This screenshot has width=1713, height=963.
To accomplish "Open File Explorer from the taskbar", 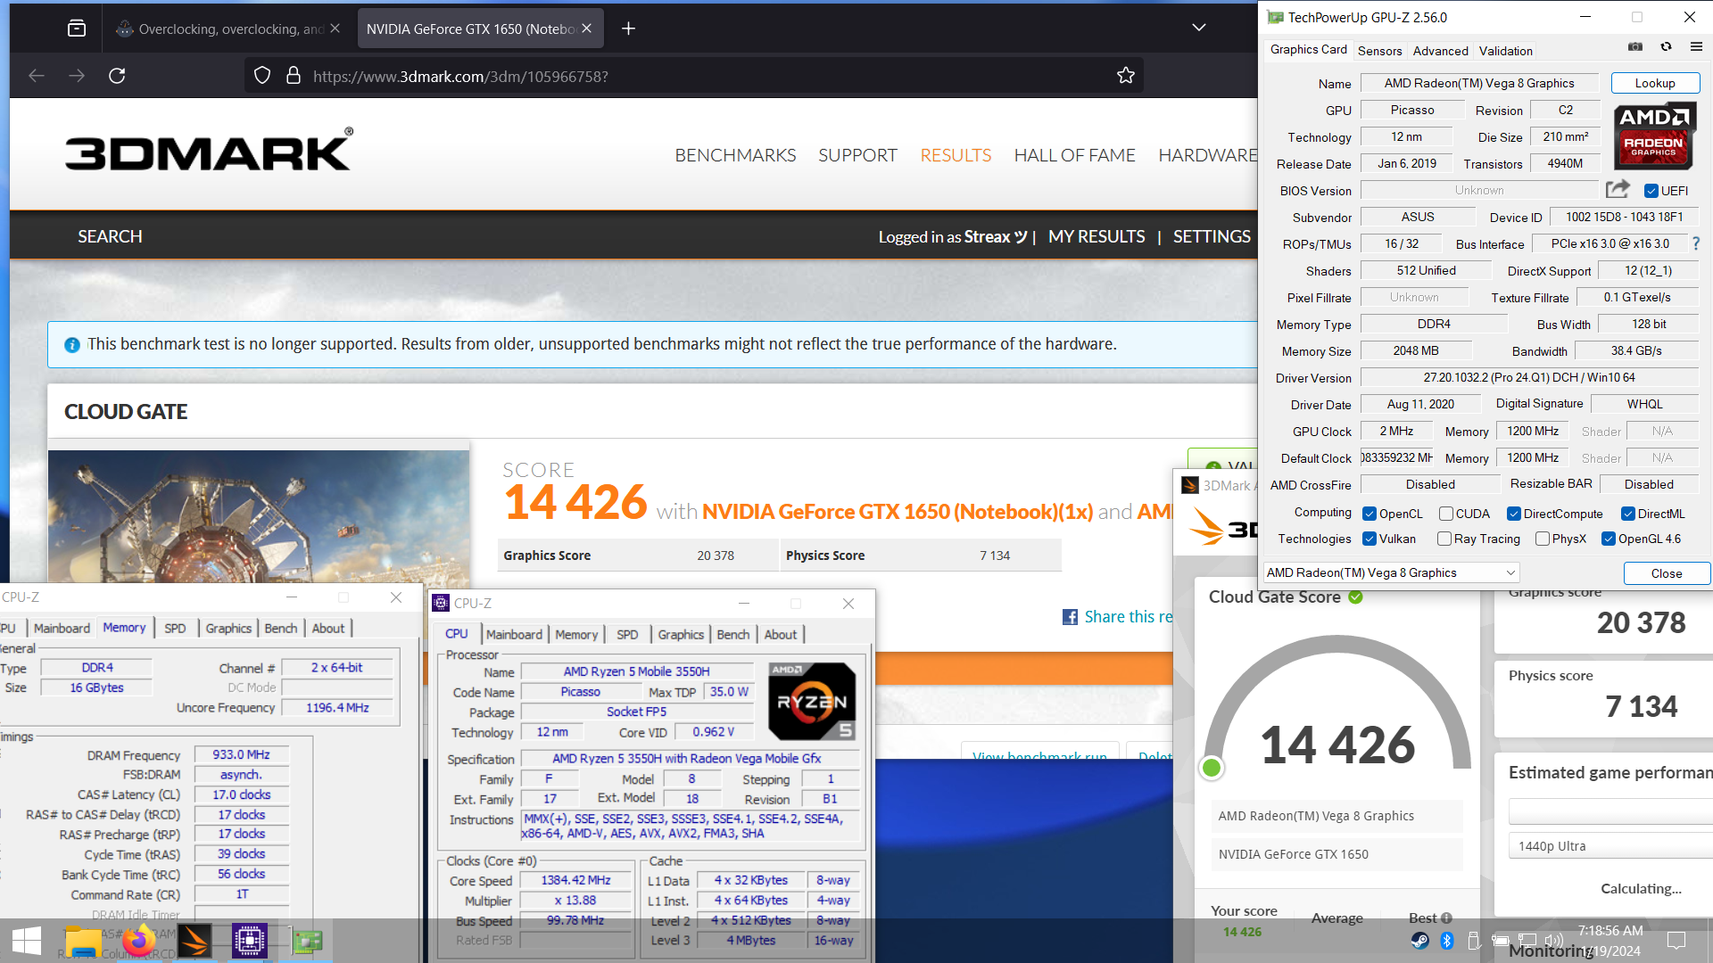I will click(x=82, y=941).
